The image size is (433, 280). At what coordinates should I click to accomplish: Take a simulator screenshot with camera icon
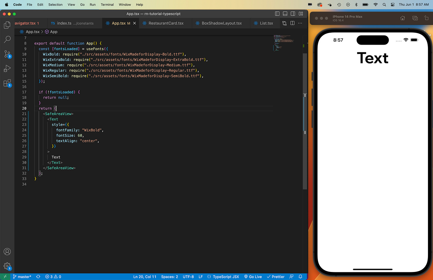tap(415, 18)
